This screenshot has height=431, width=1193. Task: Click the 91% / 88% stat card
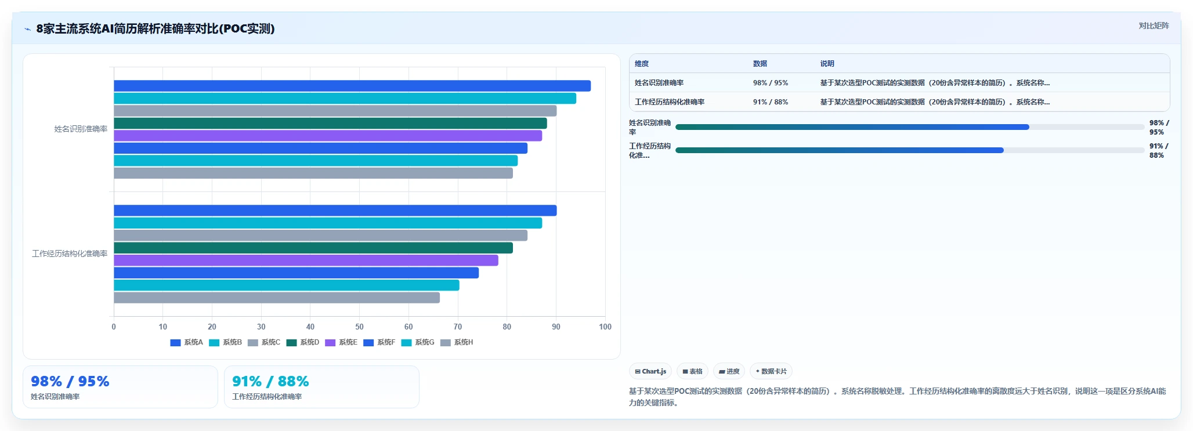(321, 387)
